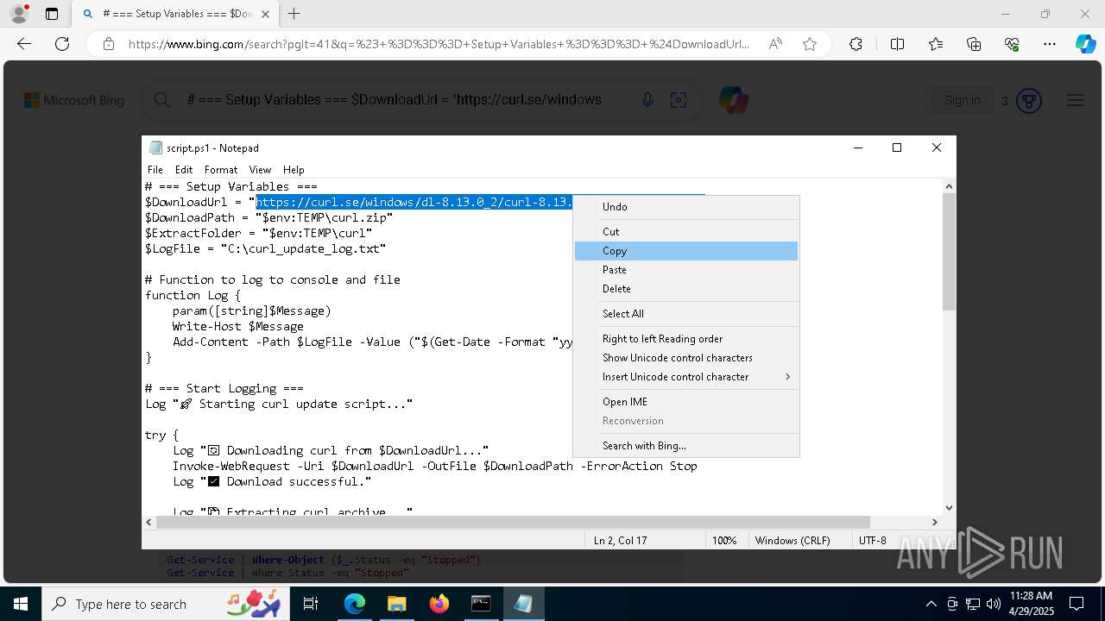
Task: Open Notepad Help menu
Action: (294, 170)
